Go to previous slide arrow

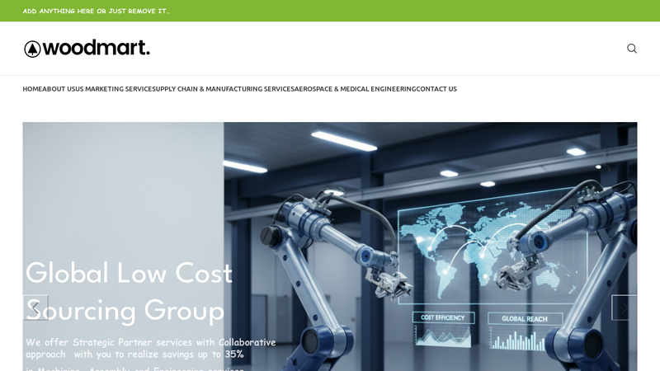[35, 308]
